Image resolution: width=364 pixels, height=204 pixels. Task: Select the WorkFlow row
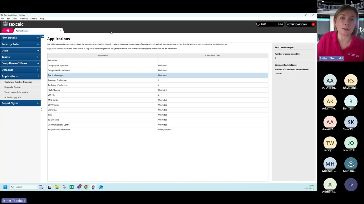pos(158,110)
